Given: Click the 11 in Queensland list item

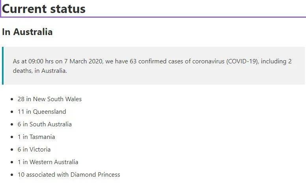Looking at the screenshot, I should pos(42,112).
